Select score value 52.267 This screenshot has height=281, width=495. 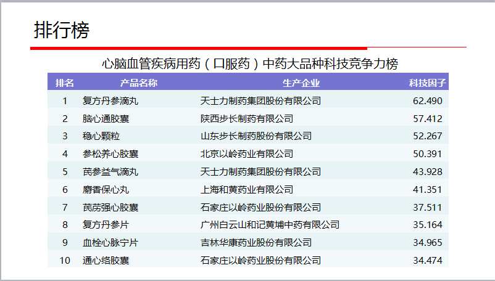(428, 136)
